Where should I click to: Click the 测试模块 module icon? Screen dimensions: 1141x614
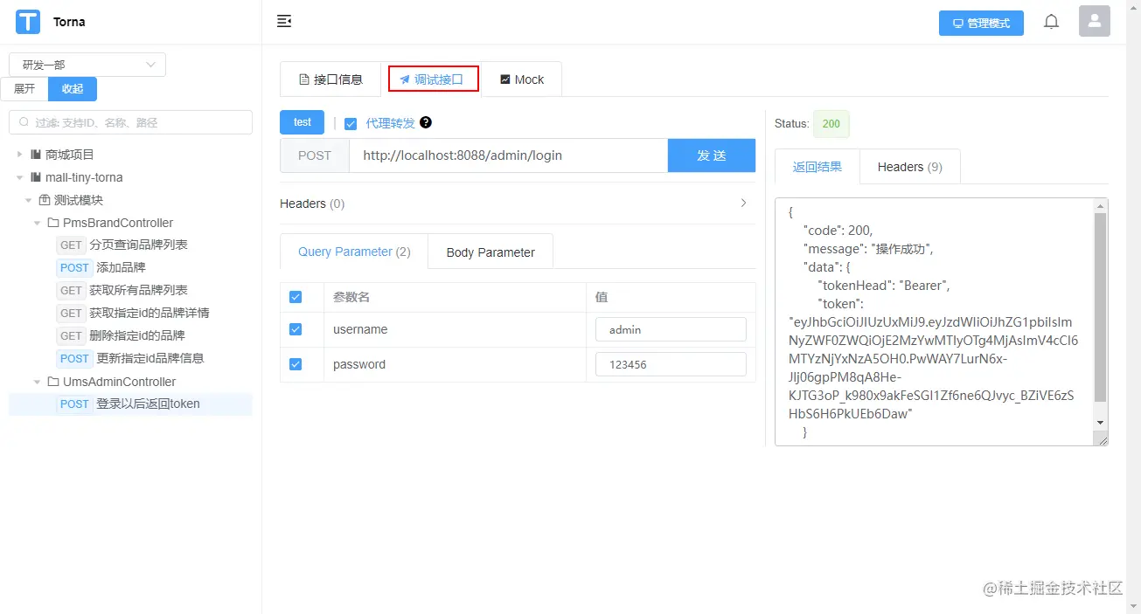[45, 200]
